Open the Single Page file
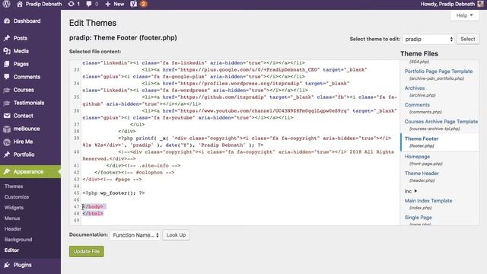487x274 pixels. click(418, 218)
